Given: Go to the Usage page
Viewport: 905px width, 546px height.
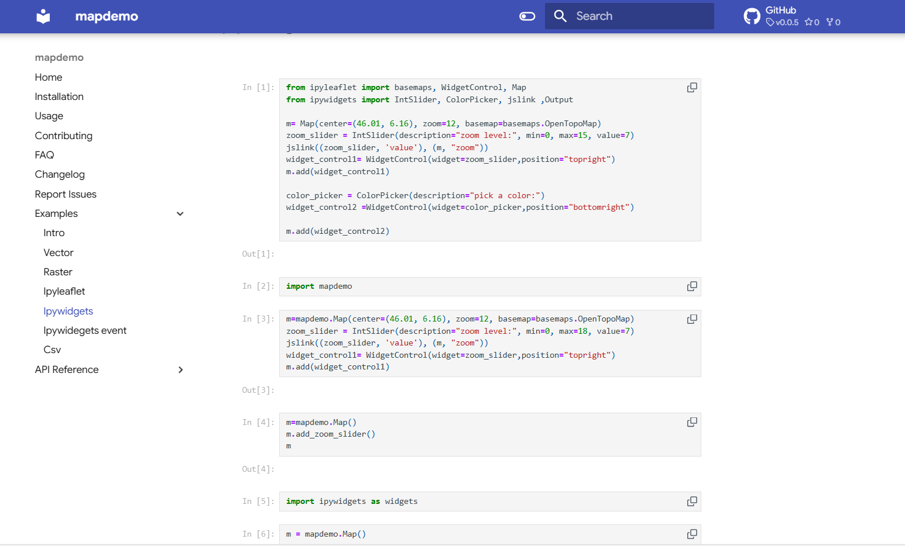Looking at the screenshot, I should pyautogui.click(x=49, y=116).
